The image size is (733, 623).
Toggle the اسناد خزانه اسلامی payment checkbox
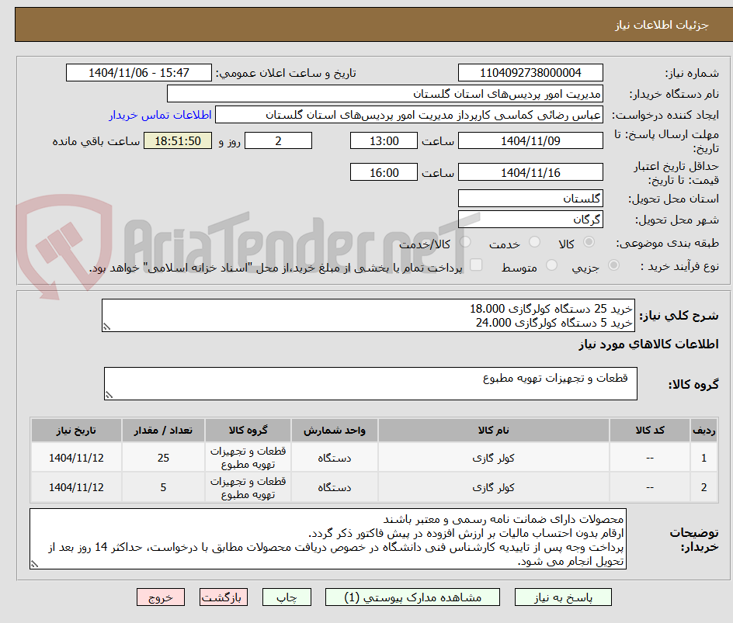[476, 265]
